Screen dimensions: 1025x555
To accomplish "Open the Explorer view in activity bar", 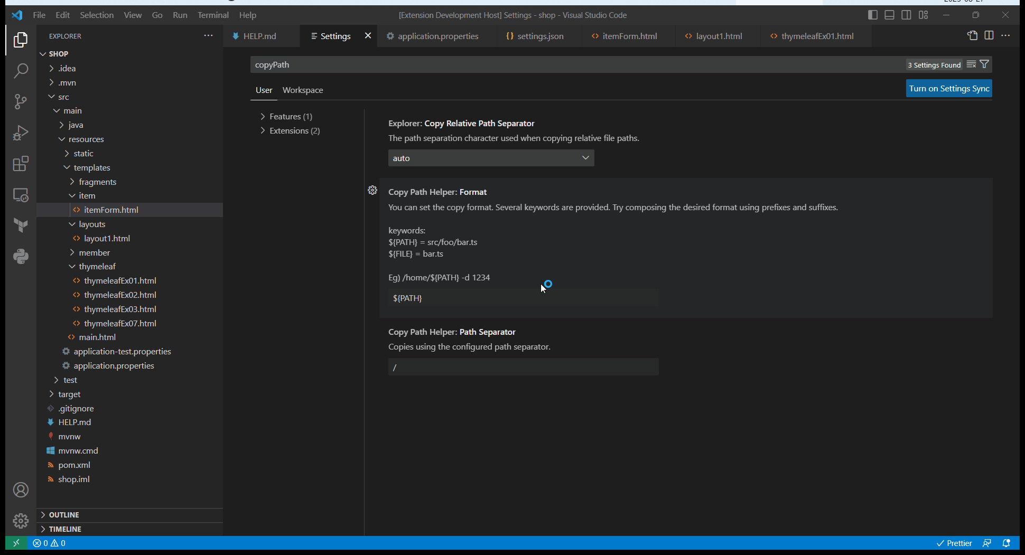I will 21,40.
